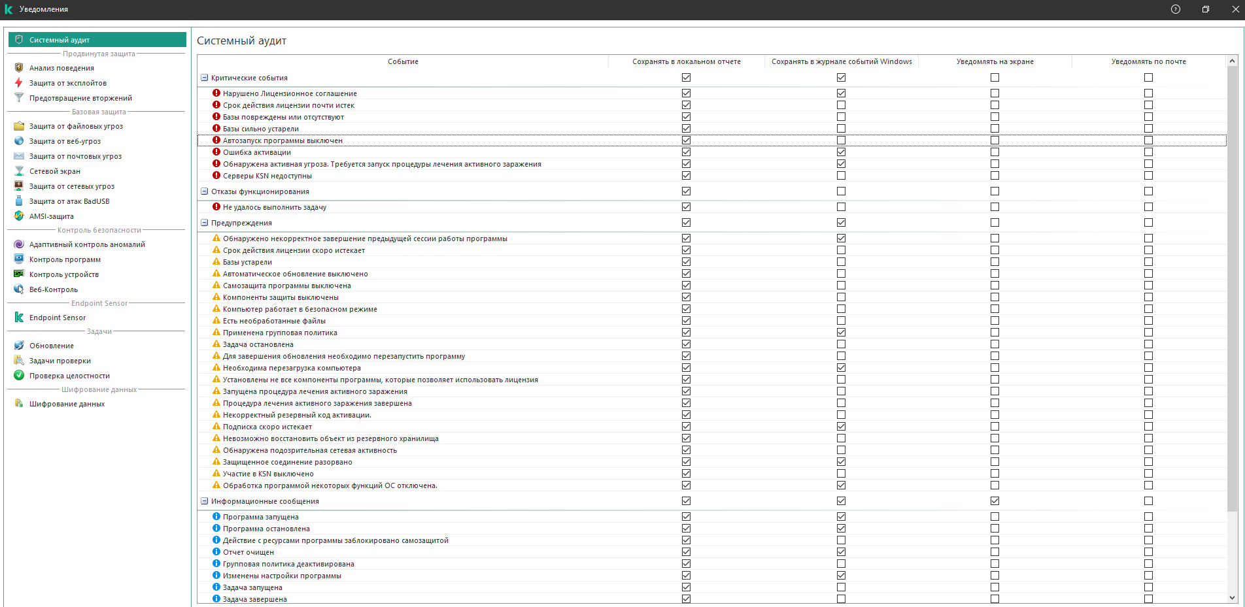Toggle local report checkbox for Не удалось выполнить задачу
1245x607 pixels.
click(686, 207)
